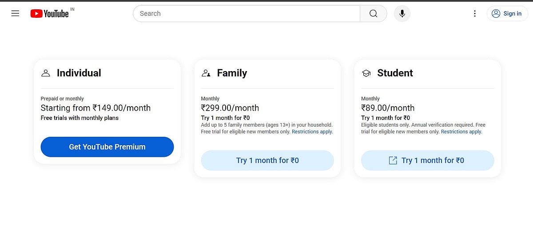
Task: Open the three-dot settings menu
Action: (x=475, y=13)
